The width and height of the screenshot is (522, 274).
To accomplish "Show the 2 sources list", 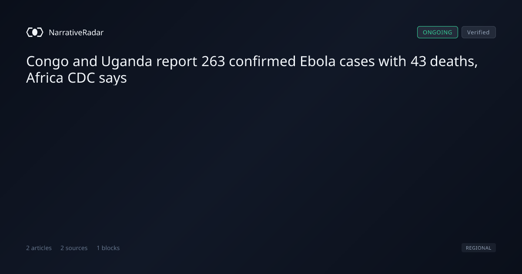I will point(74,248).
